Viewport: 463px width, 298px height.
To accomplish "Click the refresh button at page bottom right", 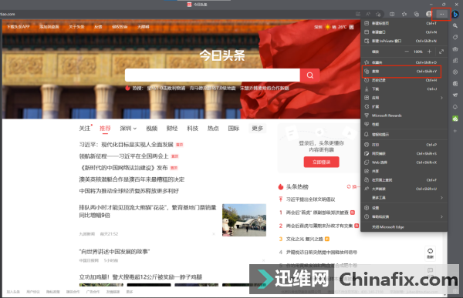I will click(x=431, y=253).
